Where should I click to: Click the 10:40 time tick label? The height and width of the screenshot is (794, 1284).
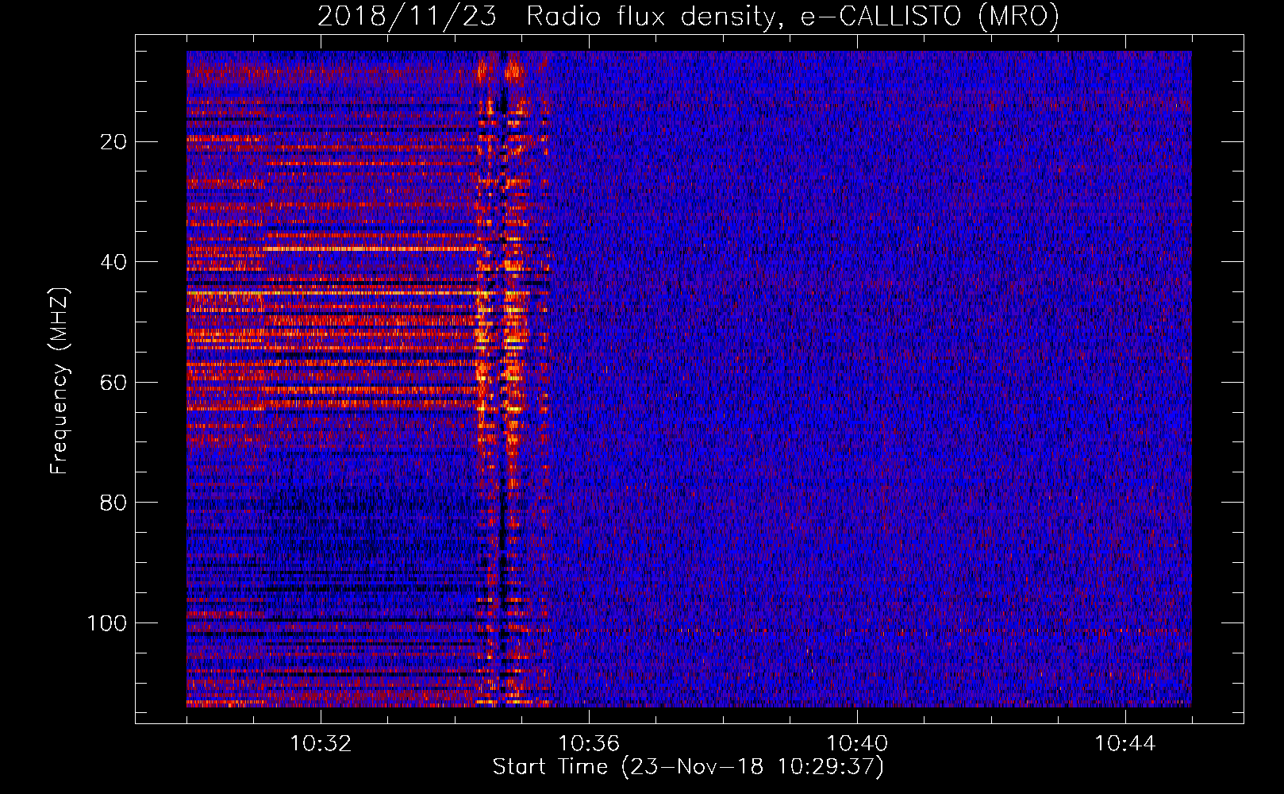point(857,744)
